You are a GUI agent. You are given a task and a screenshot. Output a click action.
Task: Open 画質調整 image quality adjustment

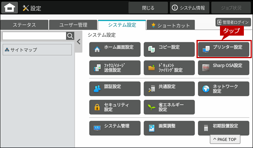(x=169, y=128)
